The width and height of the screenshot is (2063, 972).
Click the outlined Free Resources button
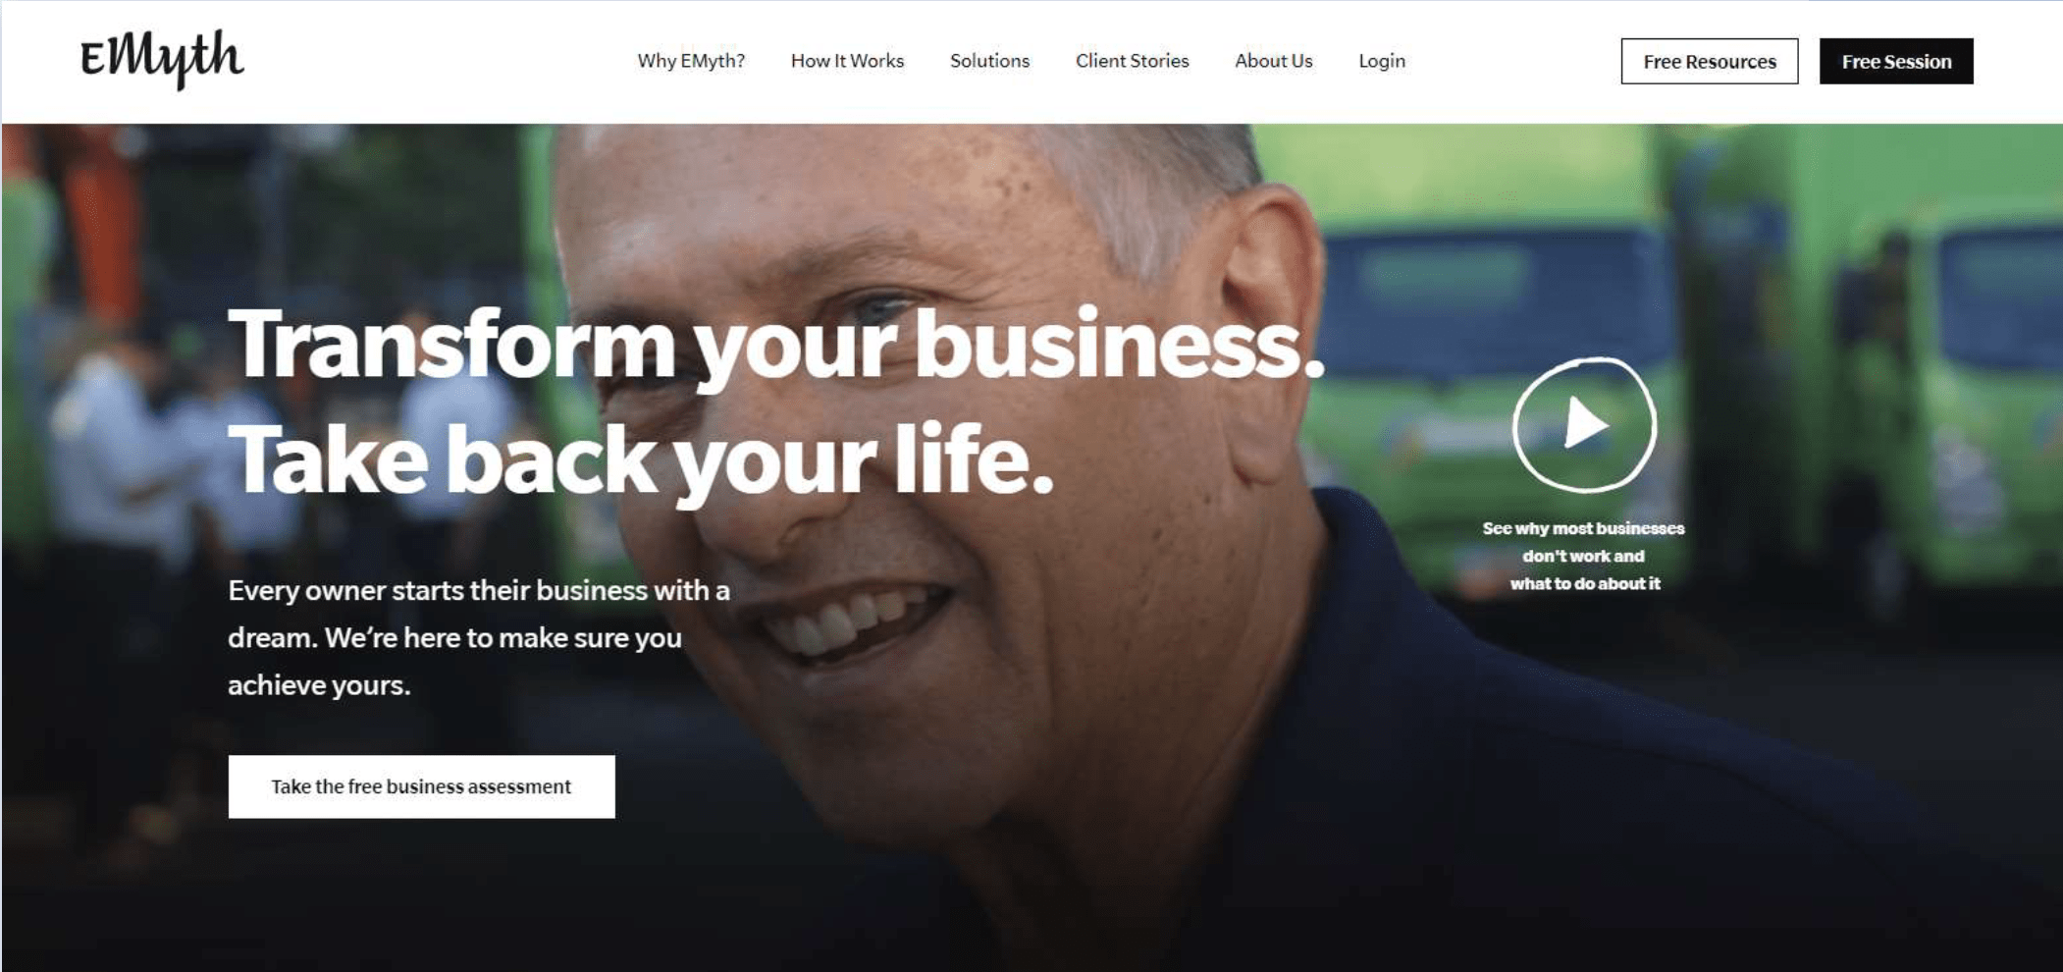[1709, 61]
